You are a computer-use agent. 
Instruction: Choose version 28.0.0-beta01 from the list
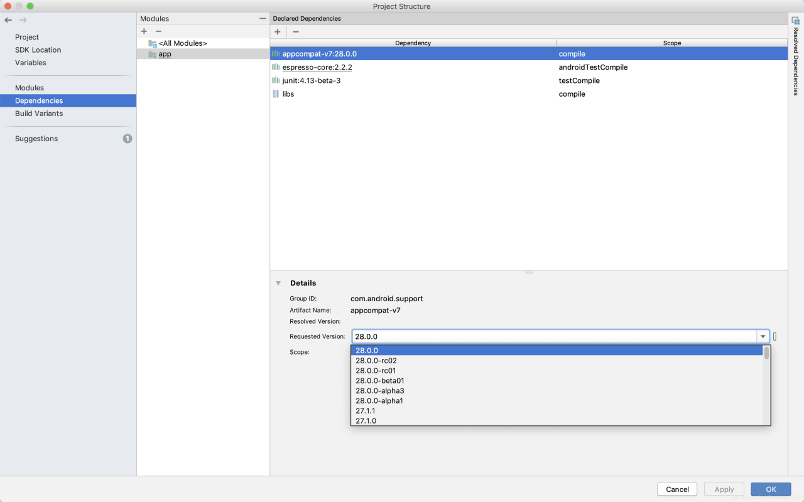pyautogui.click(x=557, y=381)
